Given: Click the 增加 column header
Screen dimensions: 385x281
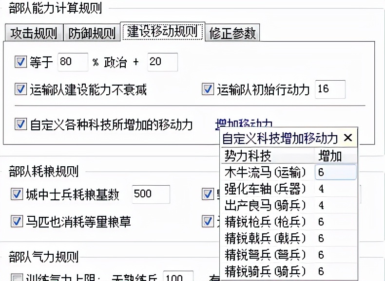Looking at the screenshot, I should pyautogui.click(x=335, y=156).
